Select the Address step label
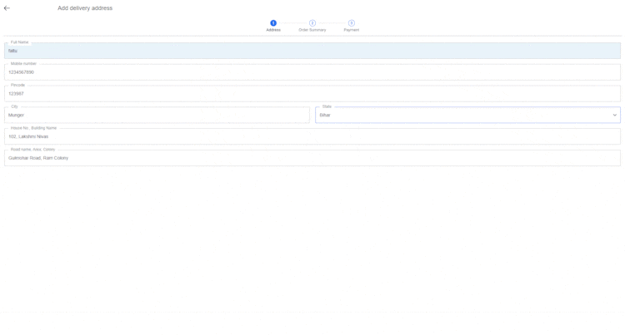Screen dimensions: 625x335 tap(273, 30)
